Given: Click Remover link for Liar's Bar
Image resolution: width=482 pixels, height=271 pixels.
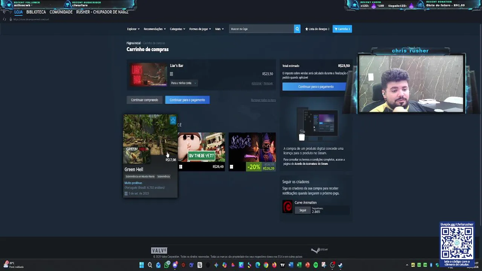Looking at the screenshot, I should point(268,83).
